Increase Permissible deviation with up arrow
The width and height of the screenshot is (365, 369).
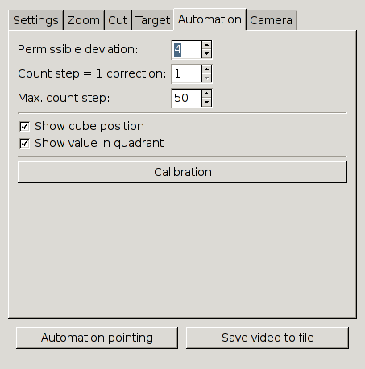[x=206, y=45]
